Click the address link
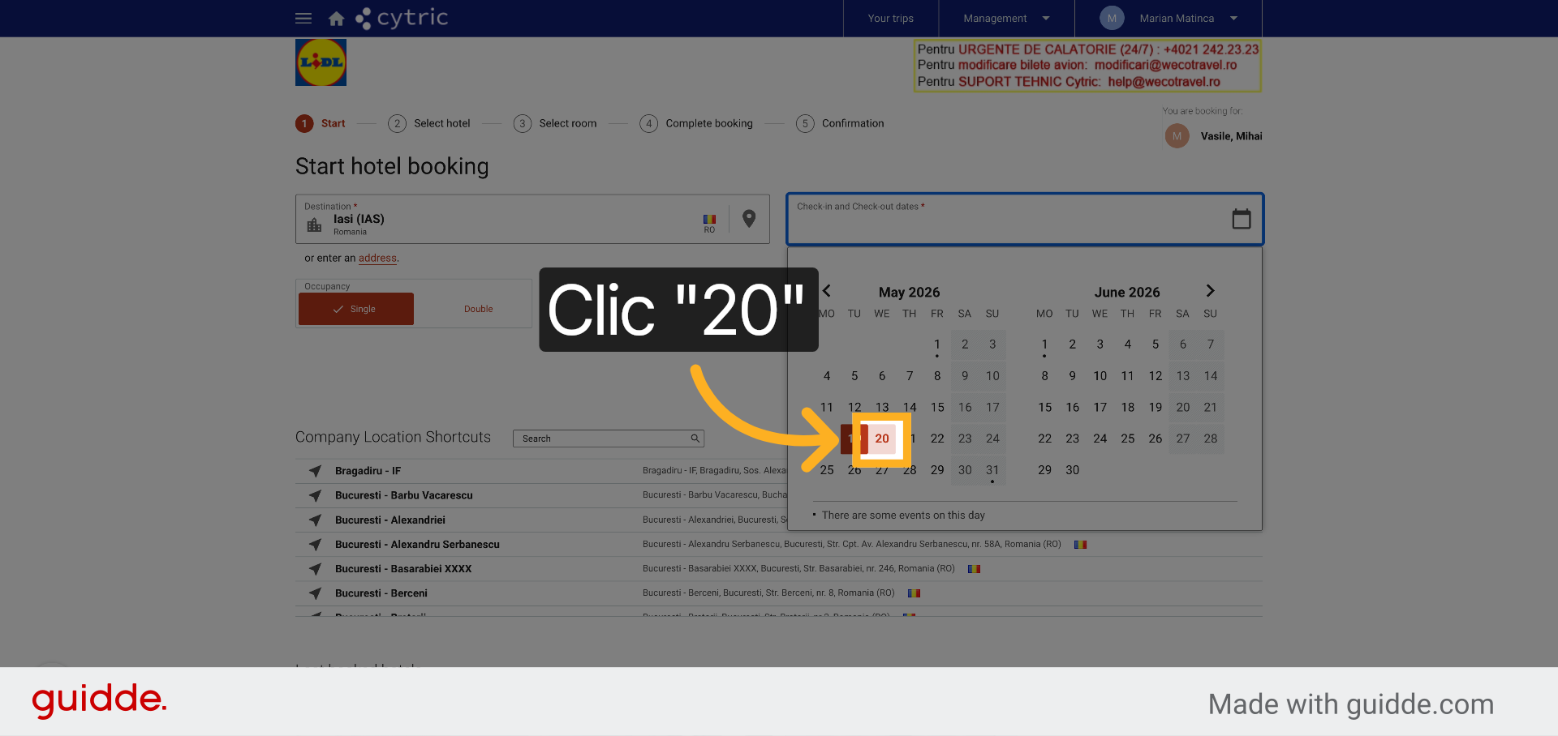Screen dimensions: 1558x736 (377, 259)
